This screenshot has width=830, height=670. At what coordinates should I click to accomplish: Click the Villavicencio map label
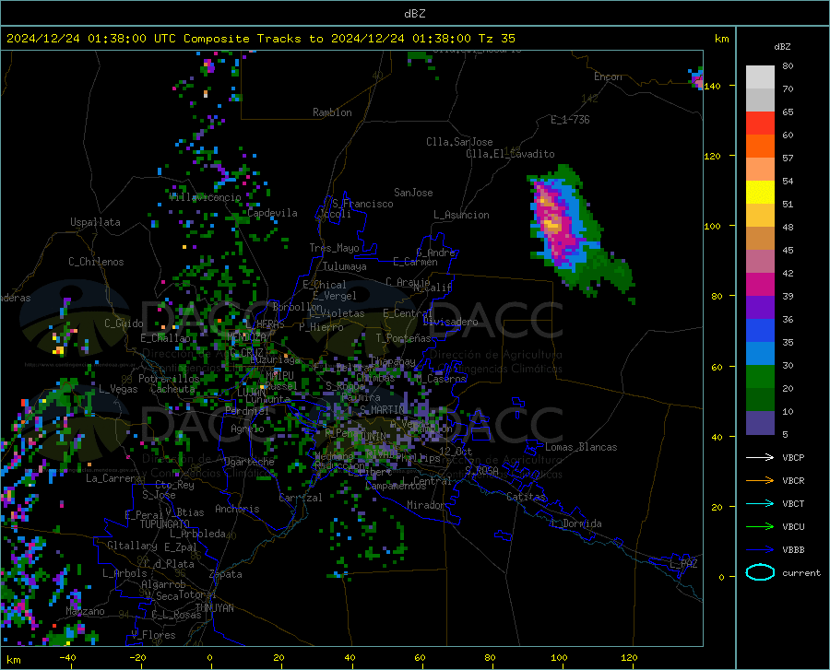[206, 197]
